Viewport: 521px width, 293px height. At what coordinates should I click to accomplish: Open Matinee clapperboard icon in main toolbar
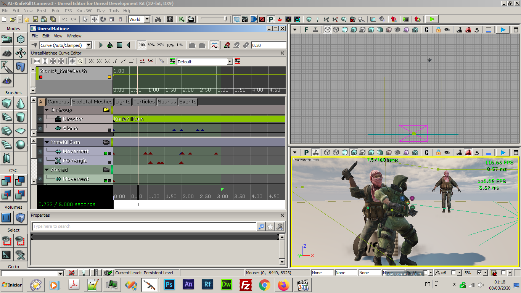point(191,19)
